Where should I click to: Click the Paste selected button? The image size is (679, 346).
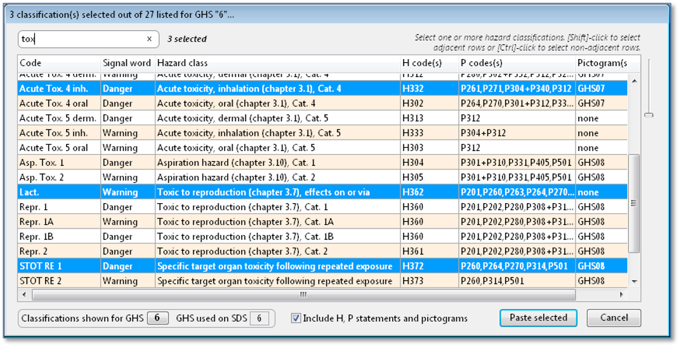pos(538,318)
